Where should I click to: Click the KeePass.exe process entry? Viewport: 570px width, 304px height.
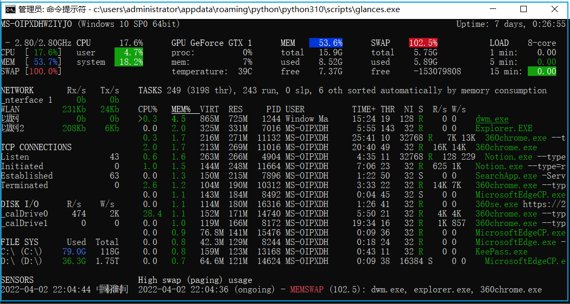501,251
